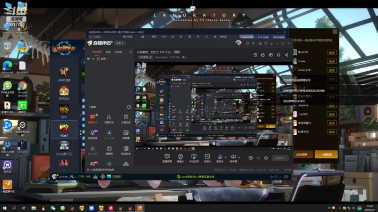This screenshot has width=378, height=212.
Task: Toggle lock on 全屏1 source
Action: 93,58
